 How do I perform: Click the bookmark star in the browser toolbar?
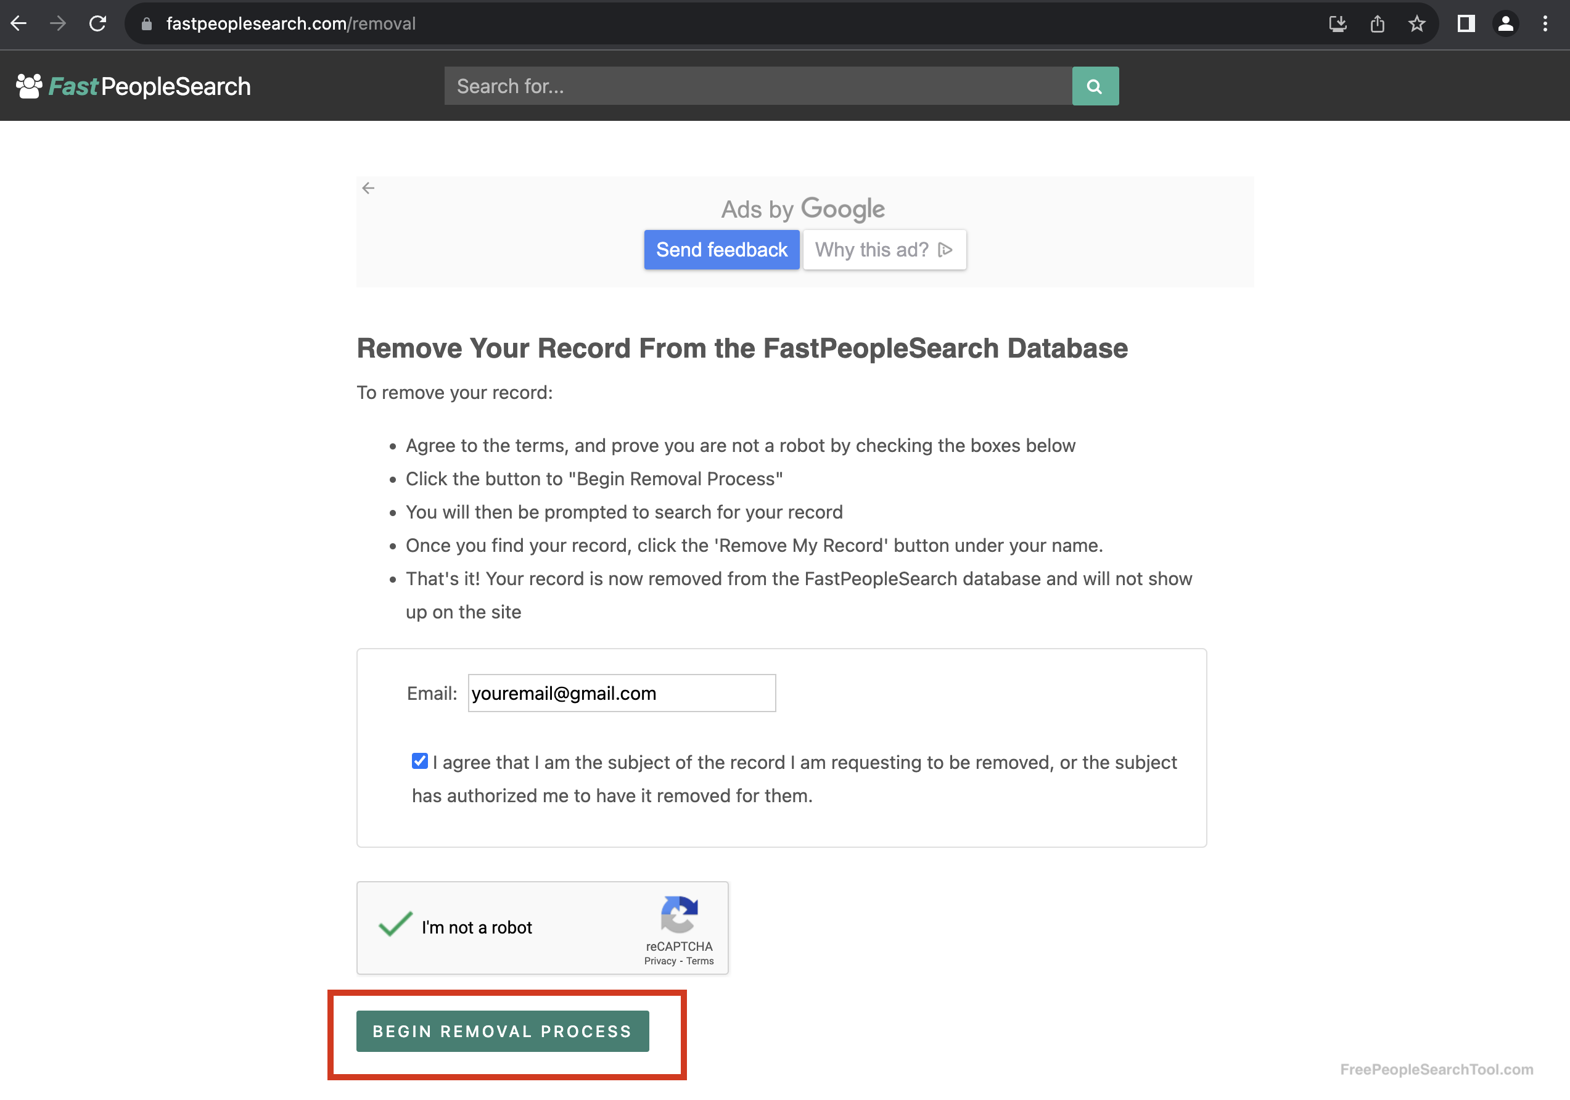point(1417,23)
